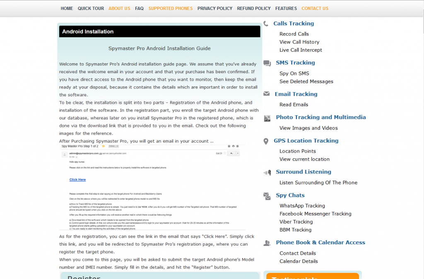Open BBM Tracking link

point(295,230)
